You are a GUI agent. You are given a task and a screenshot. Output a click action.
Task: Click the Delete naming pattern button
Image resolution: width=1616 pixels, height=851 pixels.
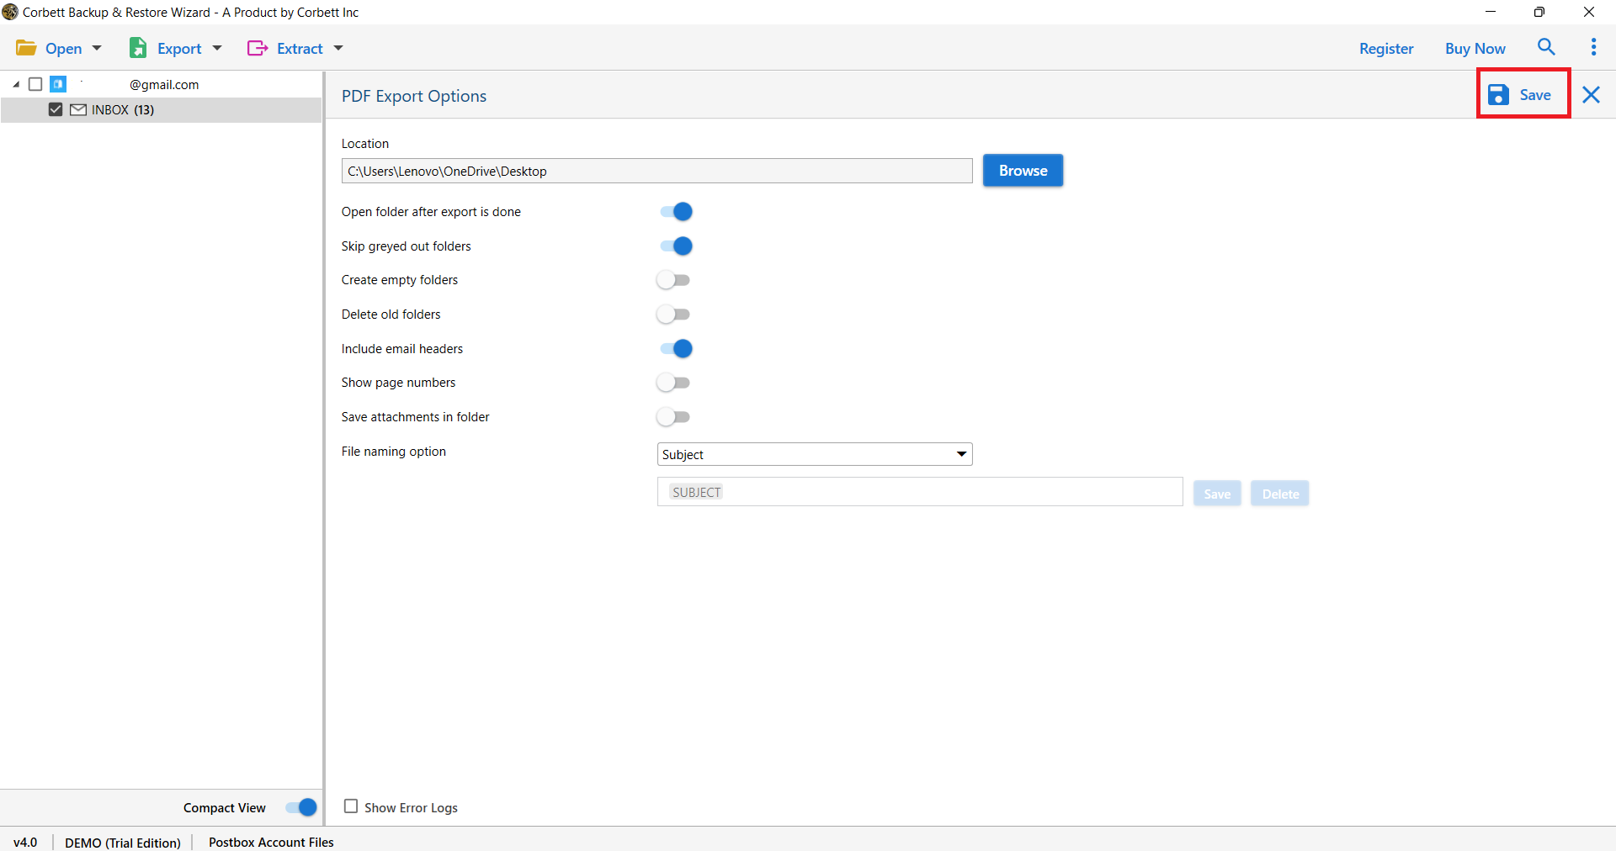tap(1280, 494)
